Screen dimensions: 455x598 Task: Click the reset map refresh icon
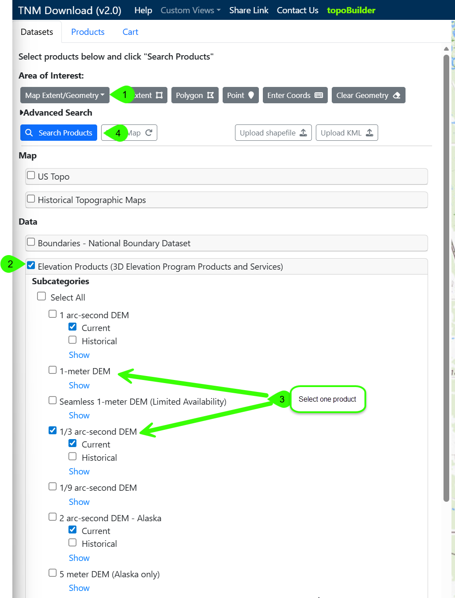pos(149,133)
